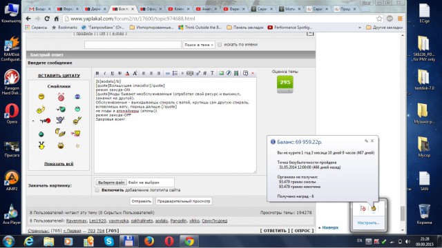
Task: Open the 'Панель закладок' bookmarks folder
Action: 245,28
